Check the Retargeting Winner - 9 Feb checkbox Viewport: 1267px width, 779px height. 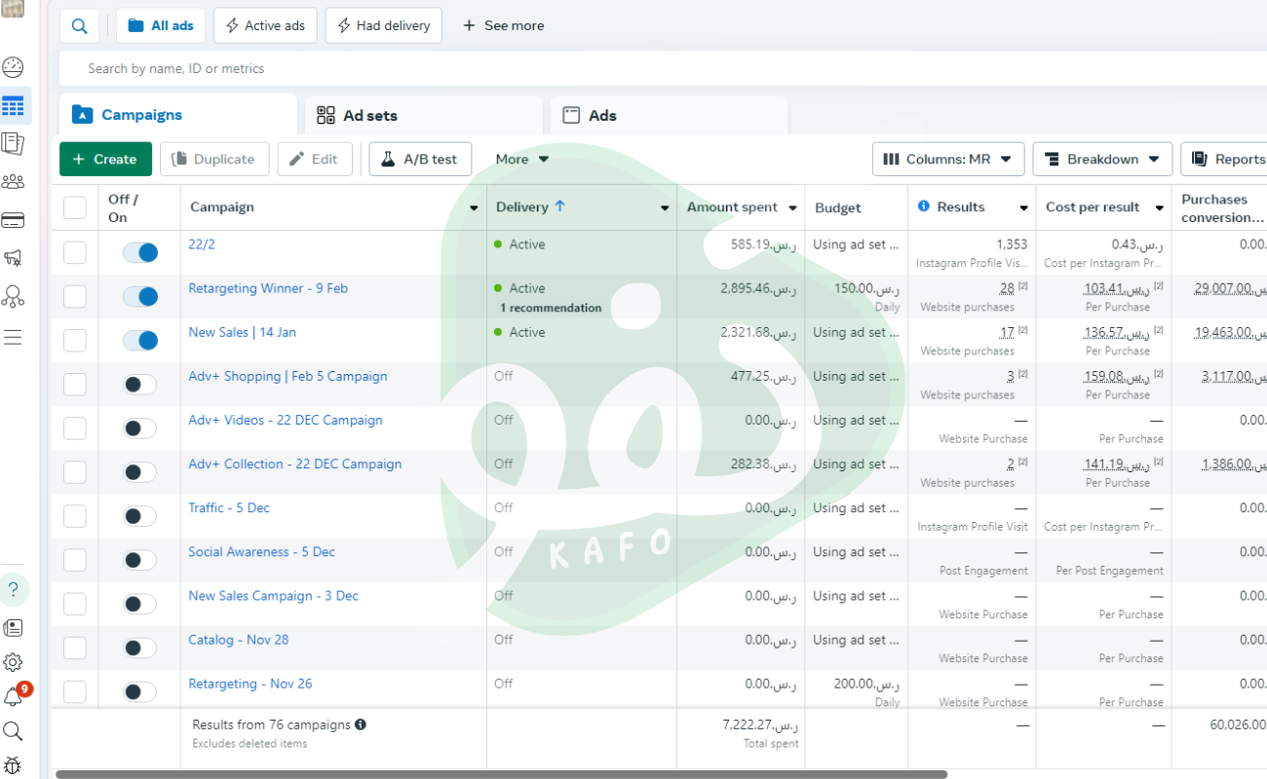[75, 297]
